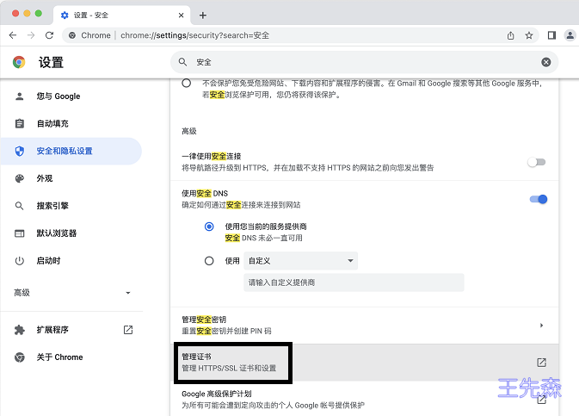The image size is (579, 416).
Task: Select 使用您当前的服务提供商 radio button
Action: 209,227
